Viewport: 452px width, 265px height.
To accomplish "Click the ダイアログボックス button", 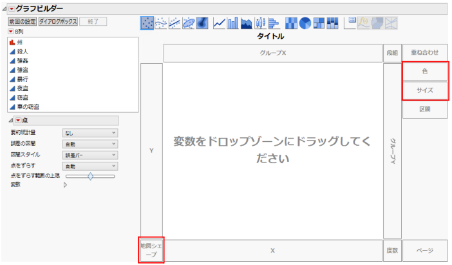I will click(58, 21).
